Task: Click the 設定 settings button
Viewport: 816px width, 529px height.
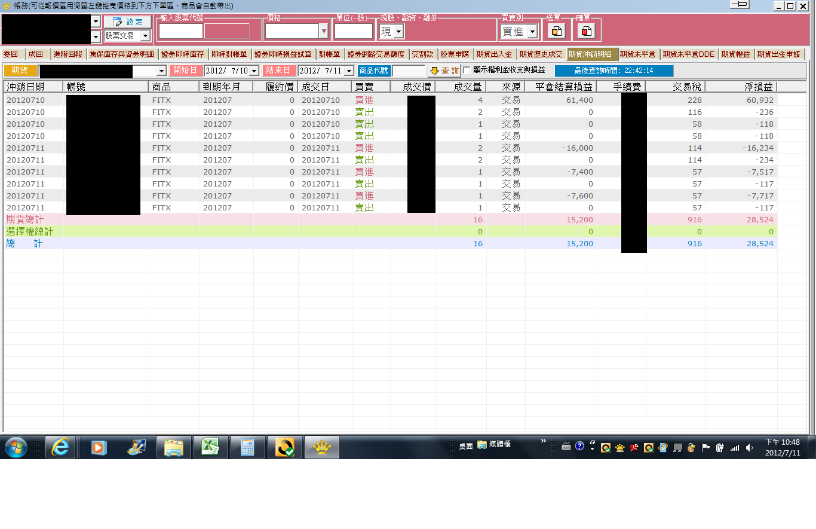Action: point(127,22)
